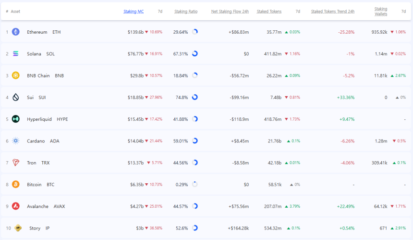Click the Ethereum logo icon
This screenshot has height=240, width=413.
pyautogui.click(x=16, y=32)
